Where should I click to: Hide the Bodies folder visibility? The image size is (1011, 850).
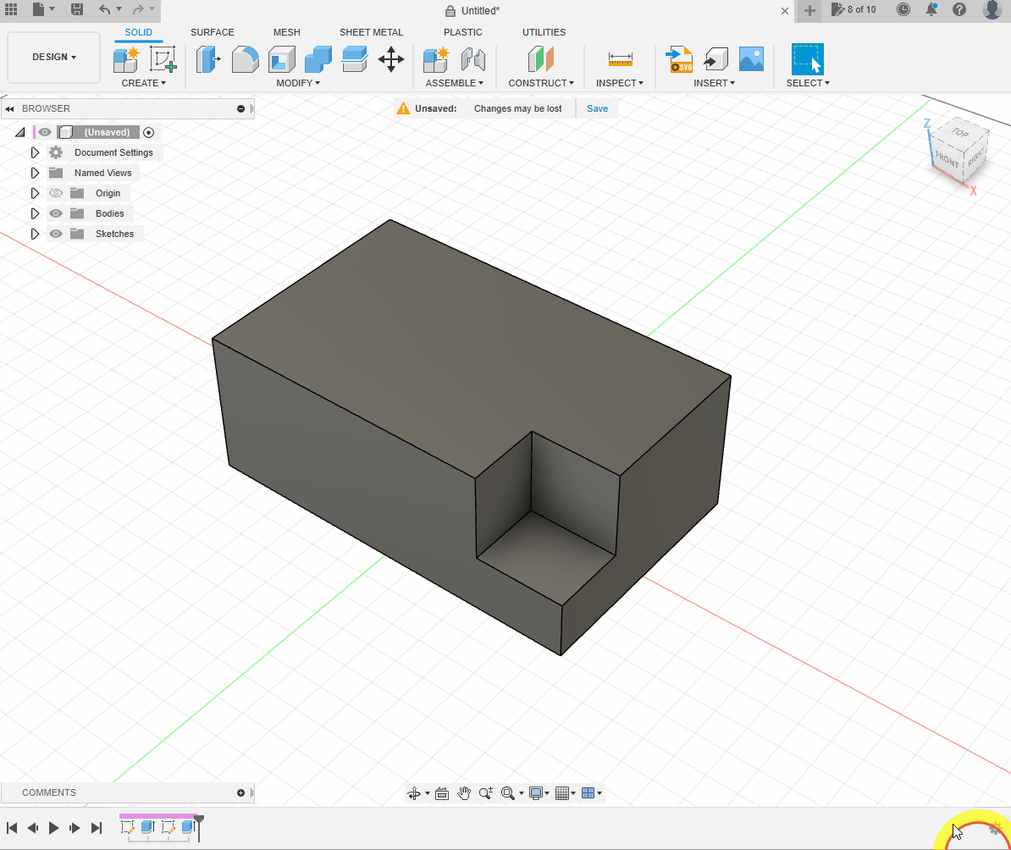click(x=56, y=213)
